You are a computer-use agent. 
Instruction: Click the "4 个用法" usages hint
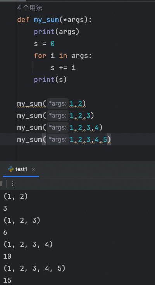pos(30,8)
